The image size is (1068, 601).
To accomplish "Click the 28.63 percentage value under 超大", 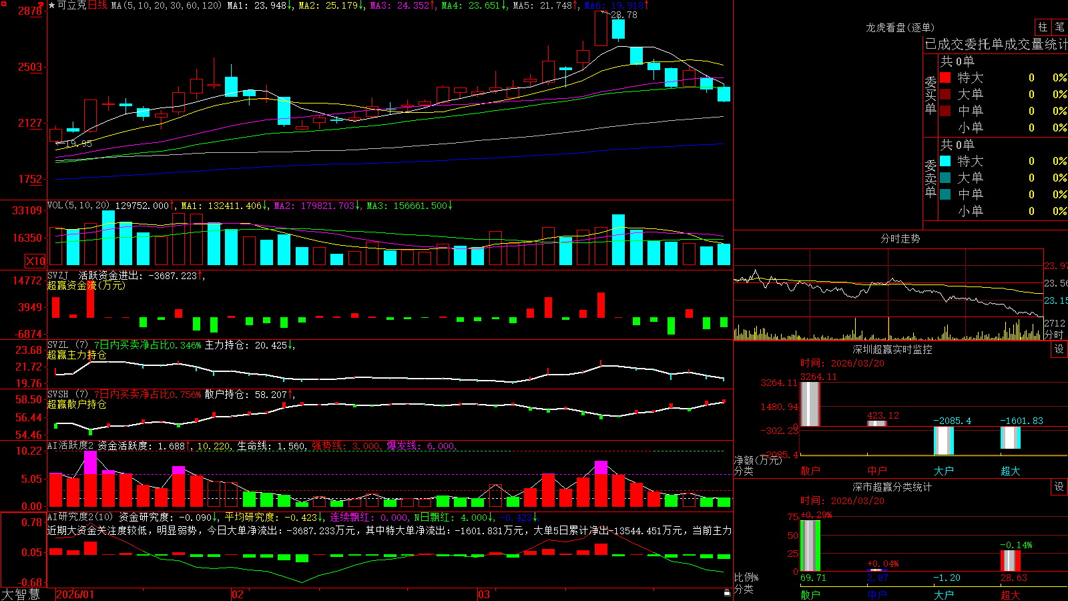I will pos(1014,578).
